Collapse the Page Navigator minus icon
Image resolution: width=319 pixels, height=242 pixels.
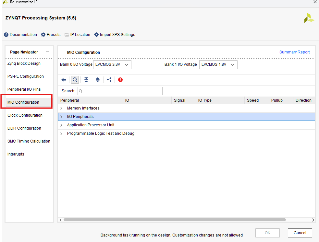(48, 52)
